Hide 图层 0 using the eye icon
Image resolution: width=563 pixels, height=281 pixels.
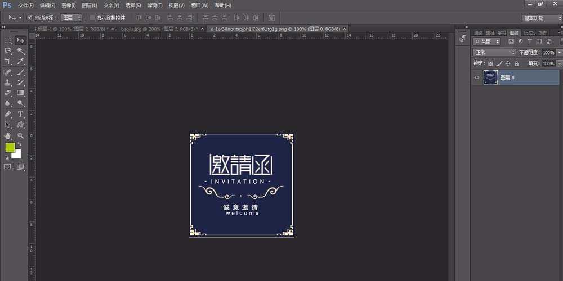[477, 78]
